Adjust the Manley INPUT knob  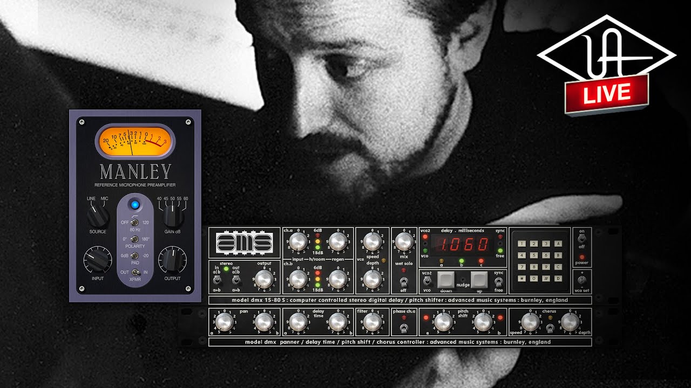pos(98,260)
